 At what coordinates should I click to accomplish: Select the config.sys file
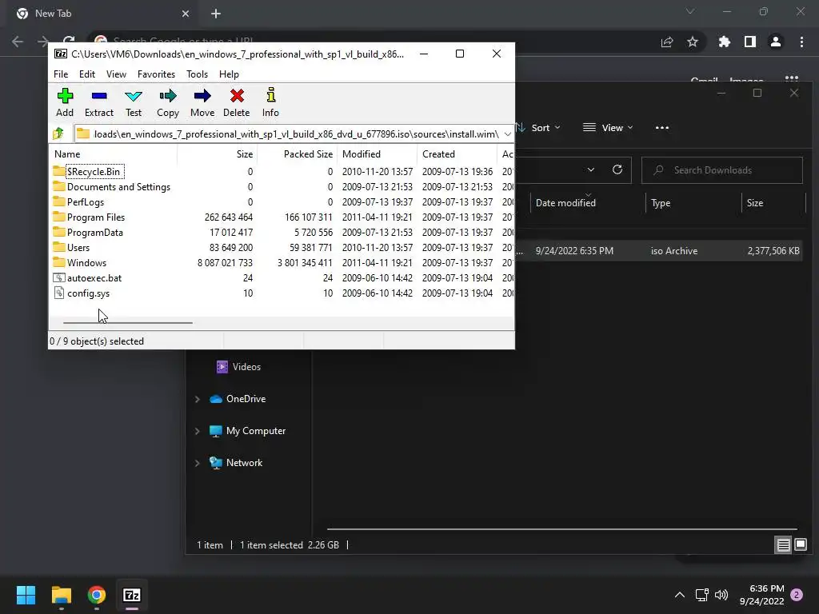282,293
